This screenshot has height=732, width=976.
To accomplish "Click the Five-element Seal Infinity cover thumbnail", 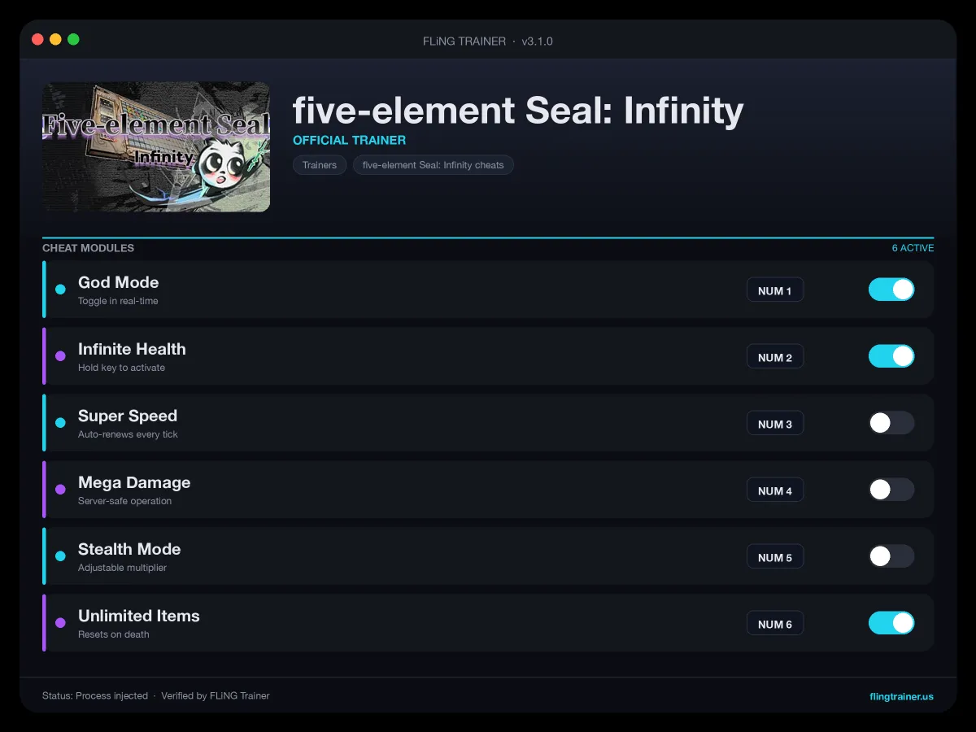I will pos(156,147).
